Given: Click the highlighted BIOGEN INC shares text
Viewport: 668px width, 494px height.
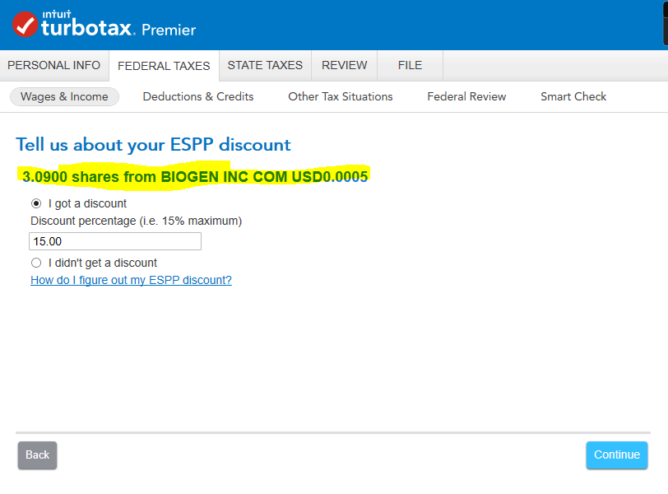Looking at the screenshot, I should 195,176.
